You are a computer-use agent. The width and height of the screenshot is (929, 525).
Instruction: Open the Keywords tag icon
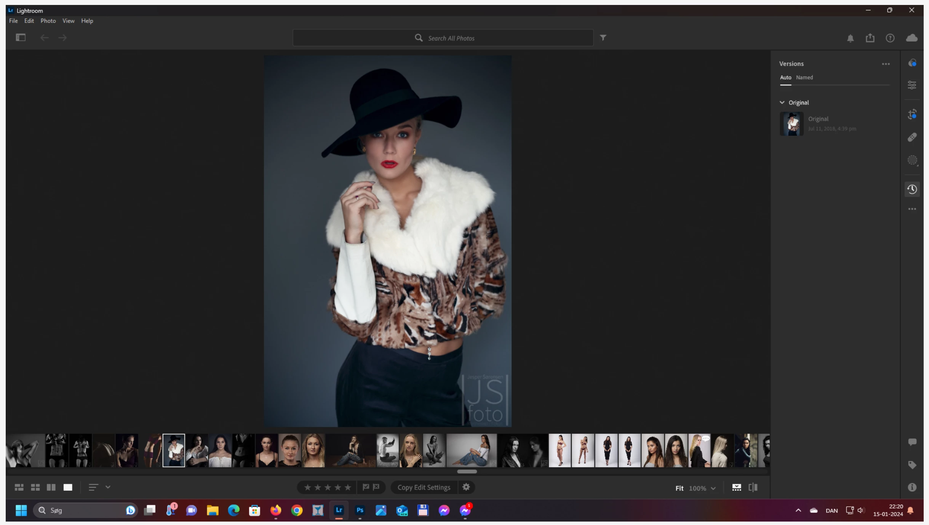point(911,465)
